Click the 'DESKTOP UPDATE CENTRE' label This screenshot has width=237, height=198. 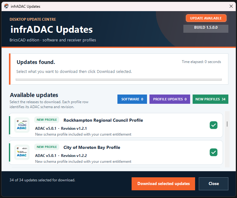(x=33, y=19)
